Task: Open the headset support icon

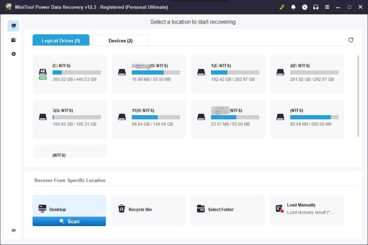Action: (316, 7)
